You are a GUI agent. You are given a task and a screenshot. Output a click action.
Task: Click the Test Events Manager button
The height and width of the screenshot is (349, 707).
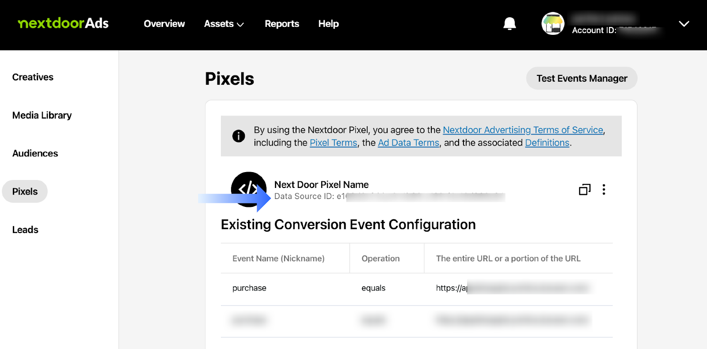(x=582, y=79)
